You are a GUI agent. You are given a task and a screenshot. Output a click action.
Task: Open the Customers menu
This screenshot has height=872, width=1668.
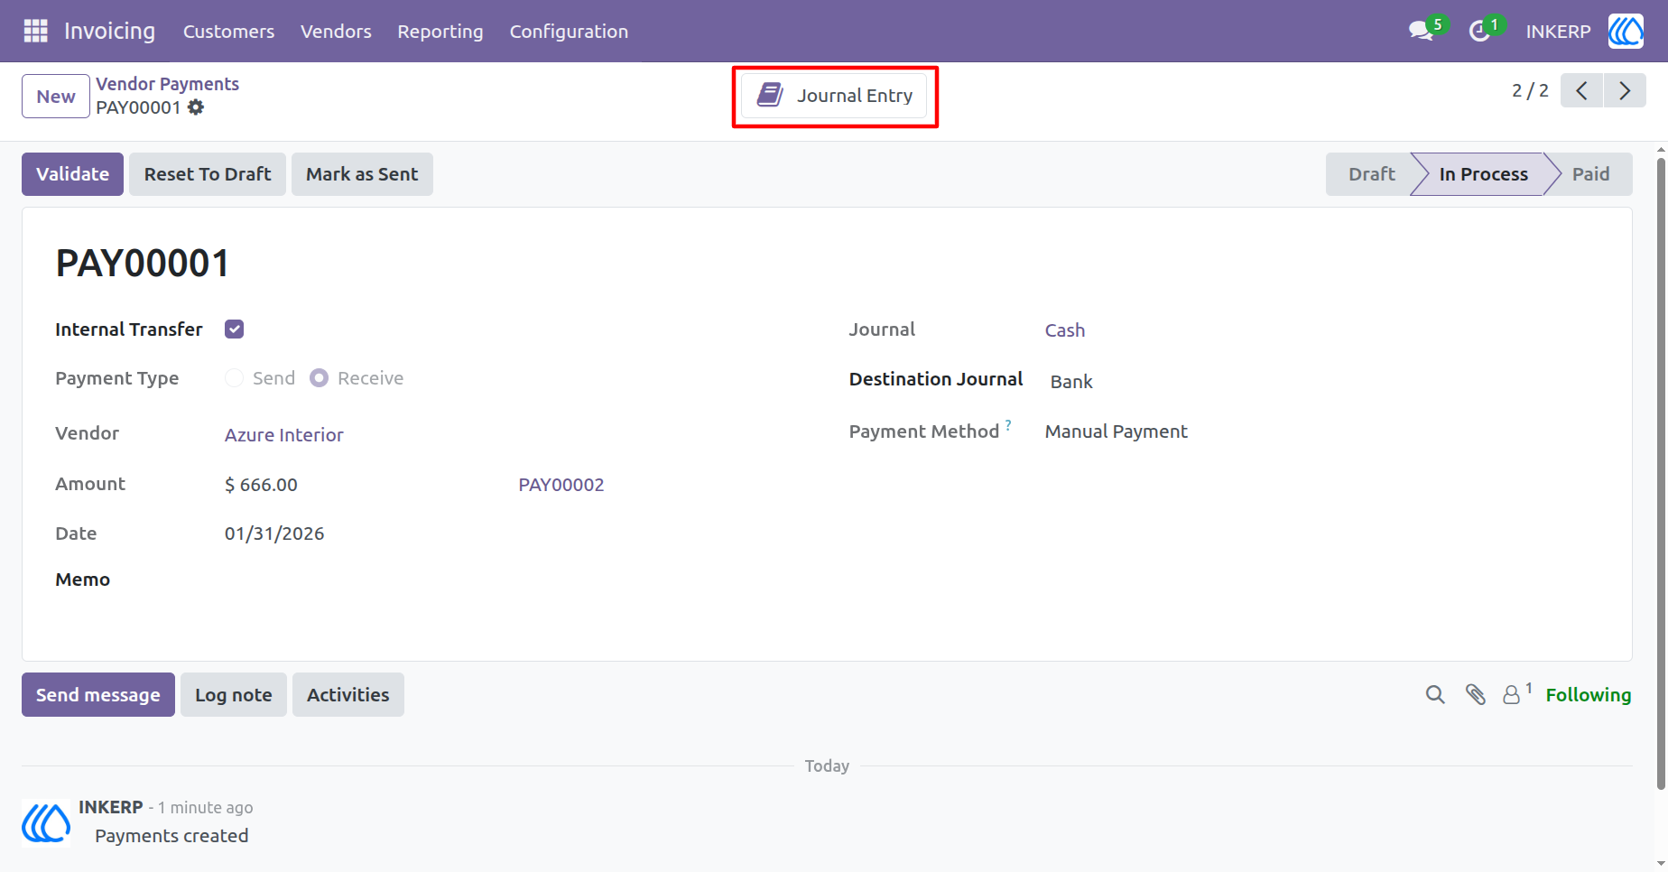[x=228, y=32]
